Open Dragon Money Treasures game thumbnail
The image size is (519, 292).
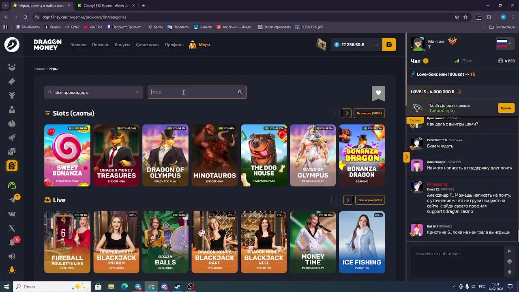(x=116, y=155)
